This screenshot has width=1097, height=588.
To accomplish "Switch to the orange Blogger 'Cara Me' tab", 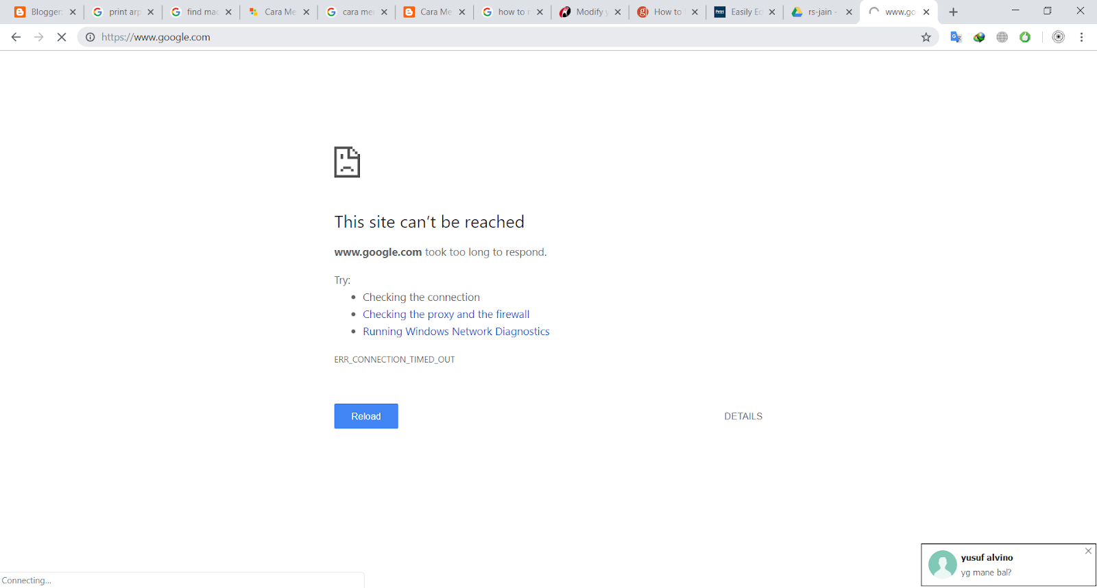I will (x=435, y=12).
